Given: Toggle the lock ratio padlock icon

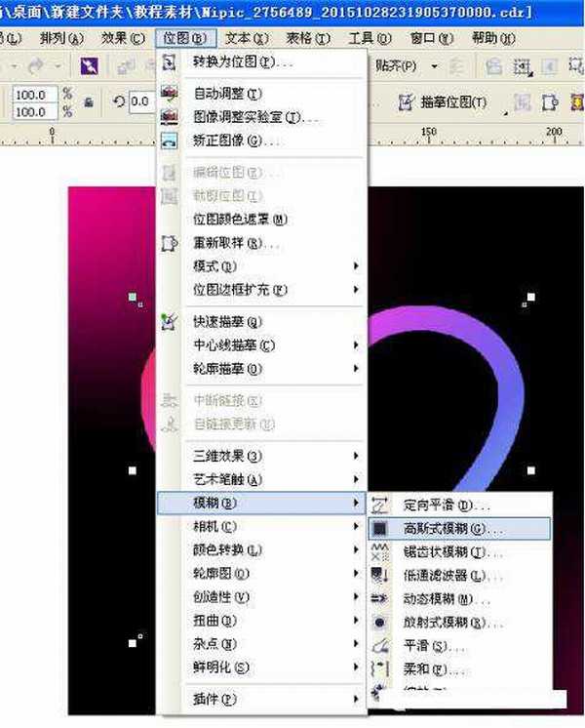Looking at the screenshot, I should click(x=90, y=101).
